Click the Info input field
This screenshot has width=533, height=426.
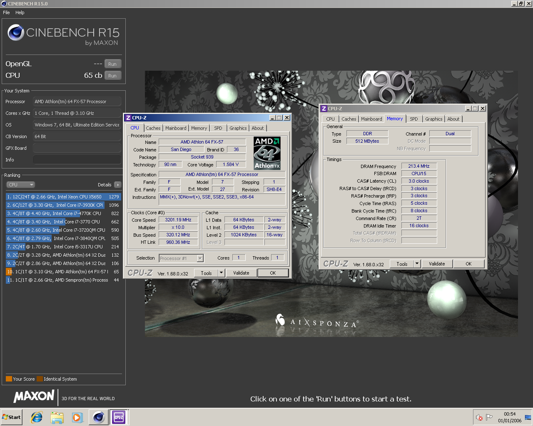coord(77,160)
